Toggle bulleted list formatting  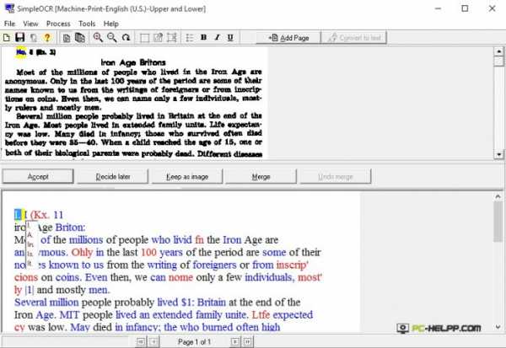click(190, 38)
